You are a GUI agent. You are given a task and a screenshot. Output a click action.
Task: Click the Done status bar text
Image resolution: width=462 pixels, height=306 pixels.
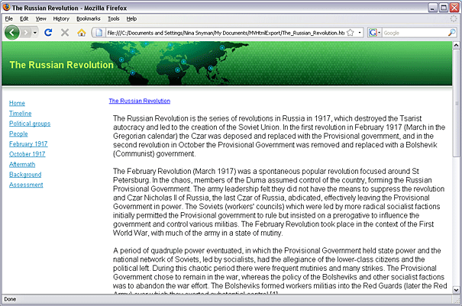pyautogui.click(x=10, y=299)
